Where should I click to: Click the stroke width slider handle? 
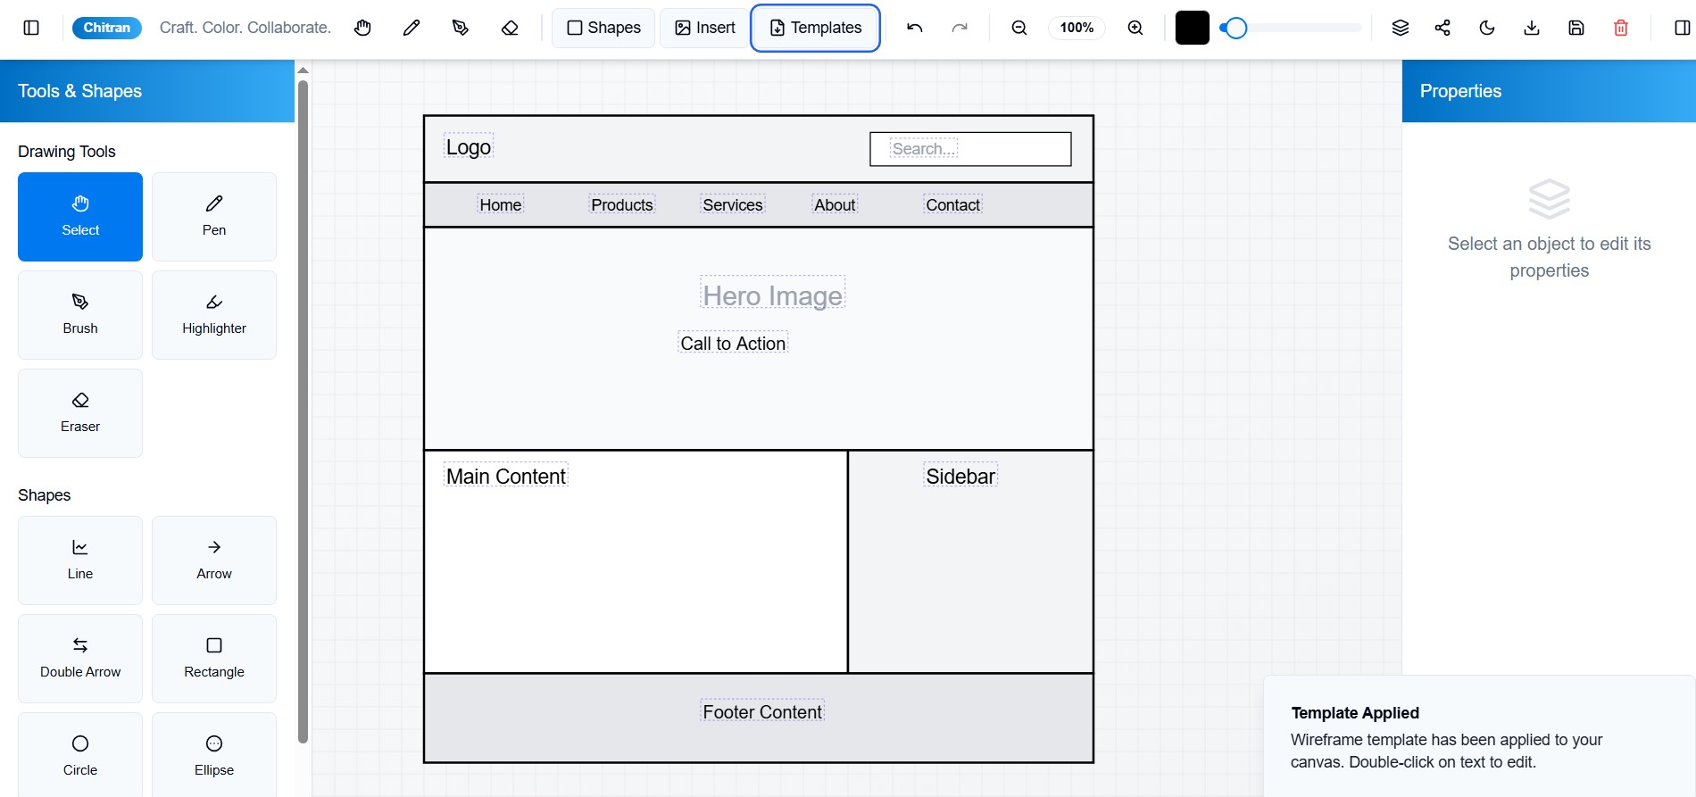[1235, 28]
